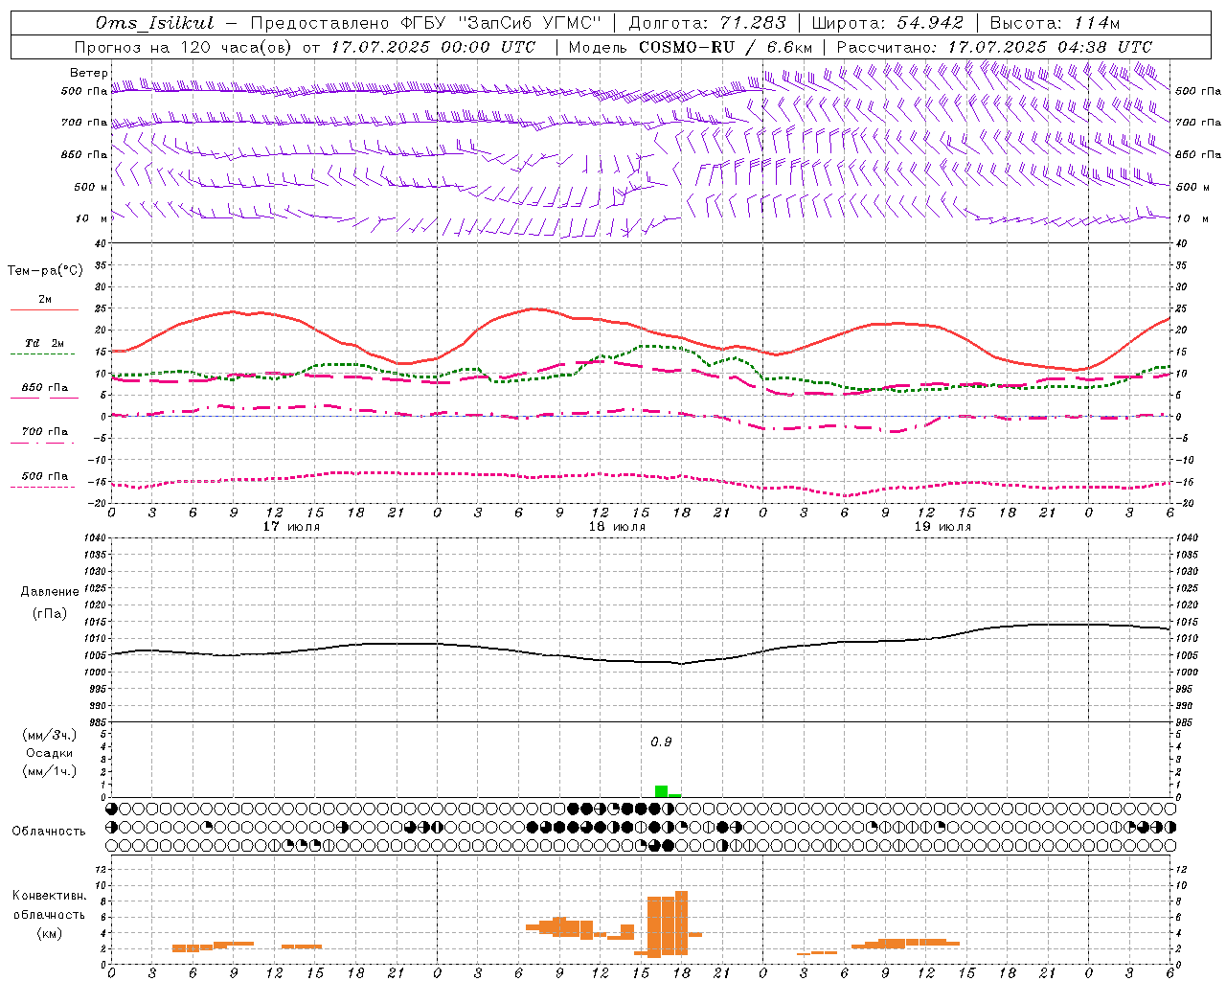
Task: Click the 'Тем-ра(°C)' temperature panel label
Action: (x=45, y=271)
